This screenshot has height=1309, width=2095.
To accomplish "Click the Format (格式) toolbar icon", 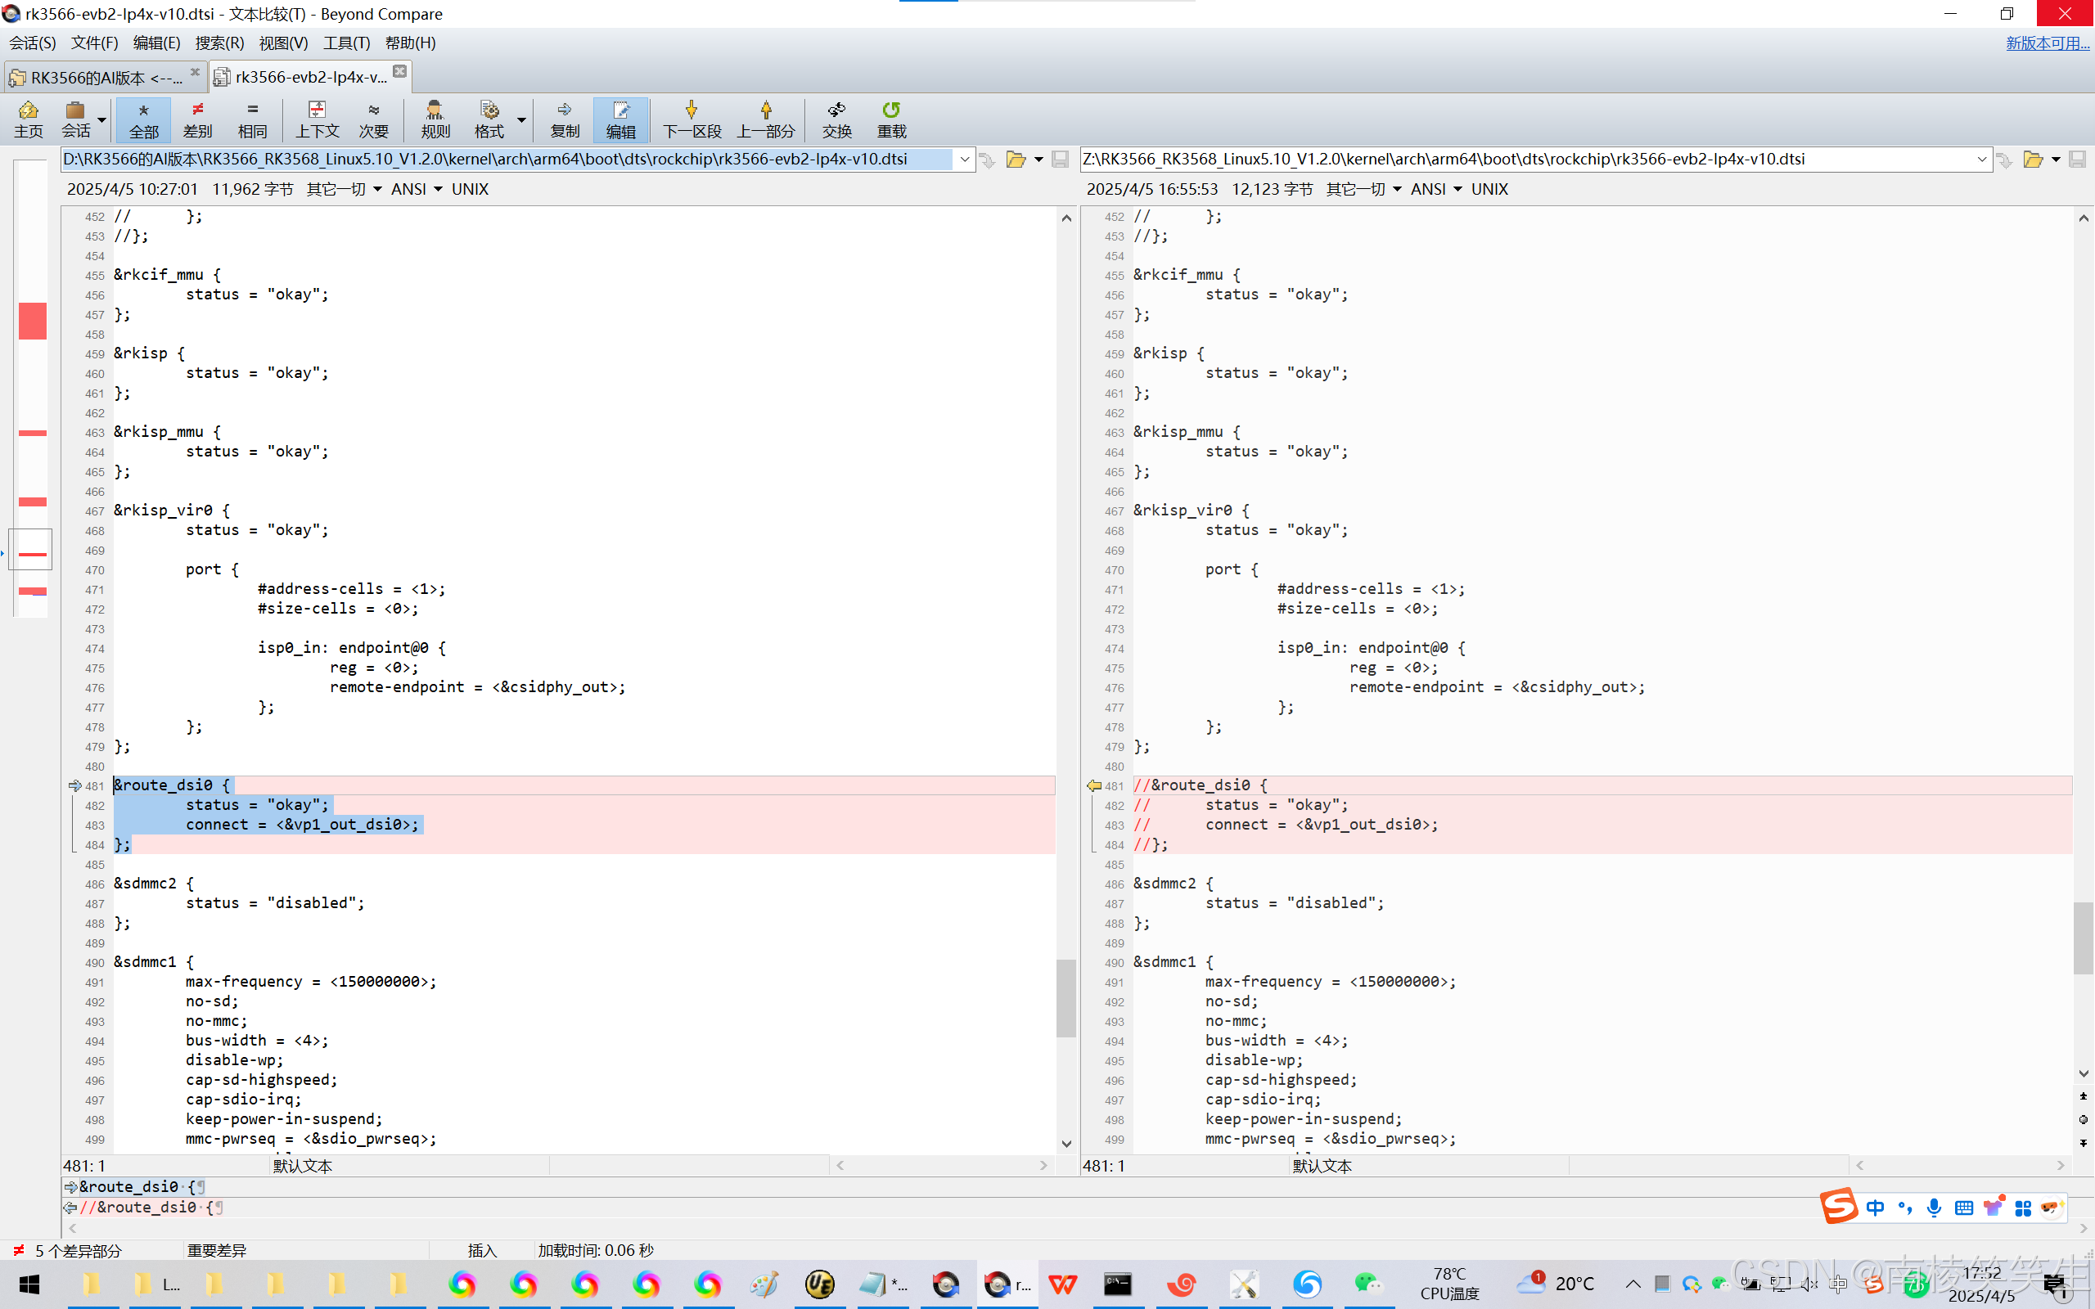I will tap(489, 119).
